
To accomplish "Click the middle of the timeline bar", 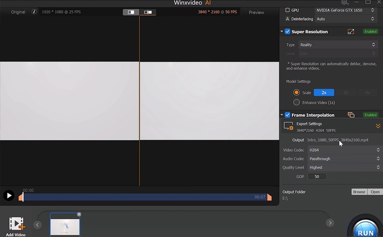I will [145, 197].
